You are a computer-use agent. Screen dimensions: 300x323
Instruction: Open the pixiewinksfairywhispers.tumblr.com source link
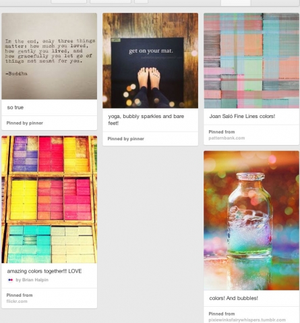pos(247,320)
